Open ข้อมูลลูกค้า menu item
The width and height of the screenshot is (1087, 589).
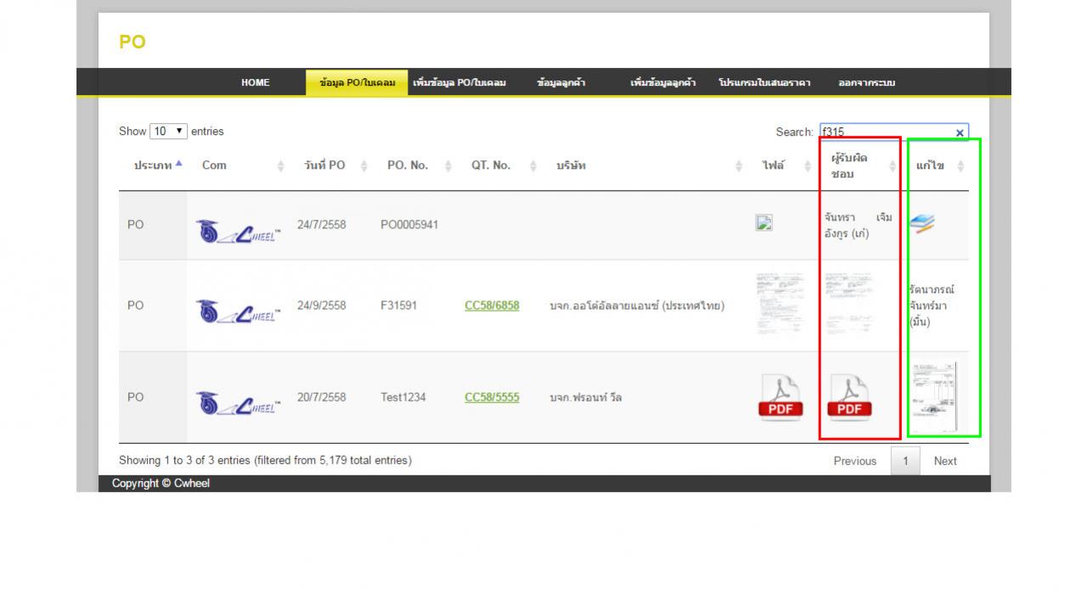561,82
